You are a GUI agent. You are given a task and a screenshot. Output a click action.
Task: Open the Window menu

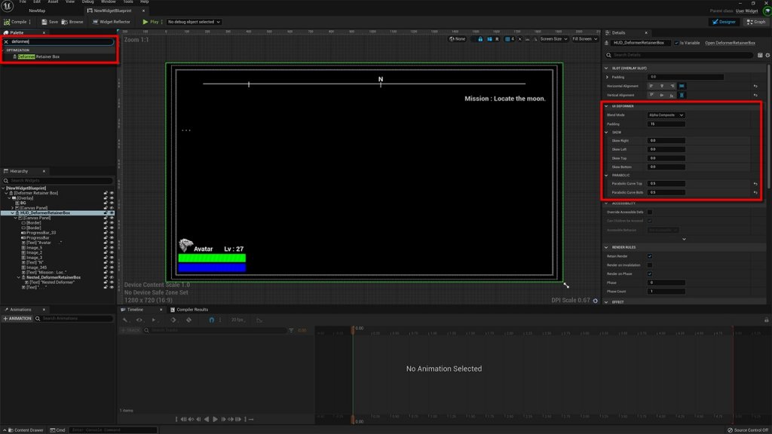click(x=108, y=2)
